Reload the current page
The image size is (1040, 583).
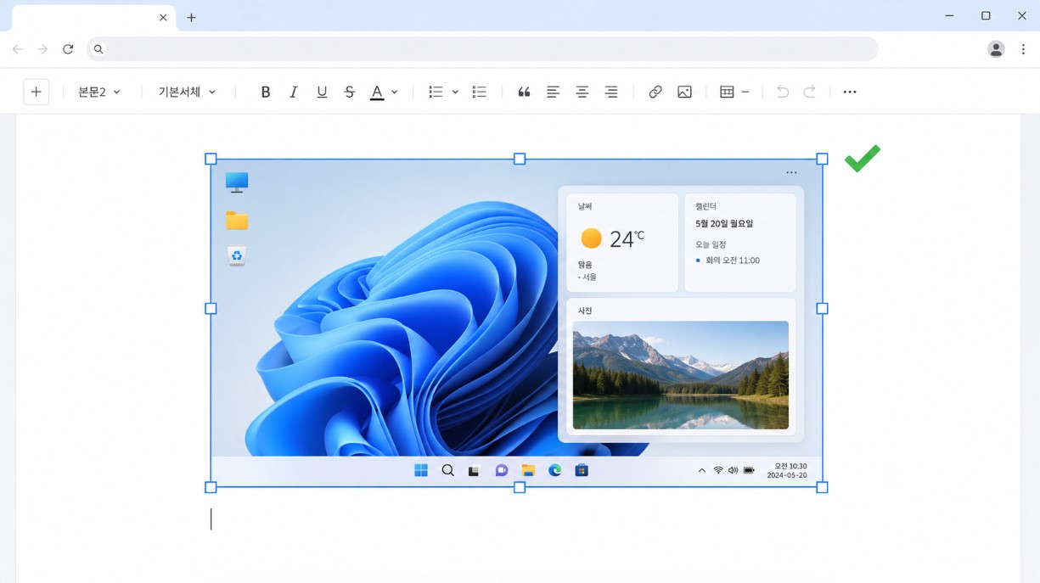point(68,49)
